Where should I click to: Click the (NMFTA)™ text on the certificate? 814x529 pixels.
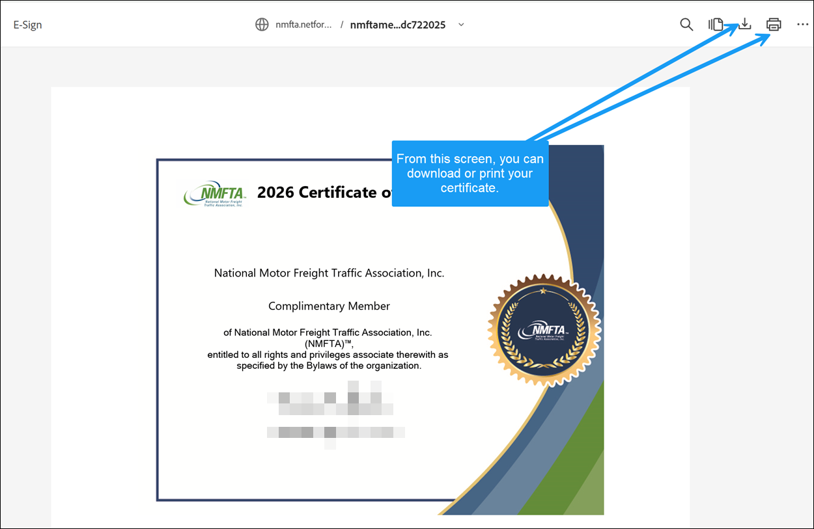tap(329, 344)
